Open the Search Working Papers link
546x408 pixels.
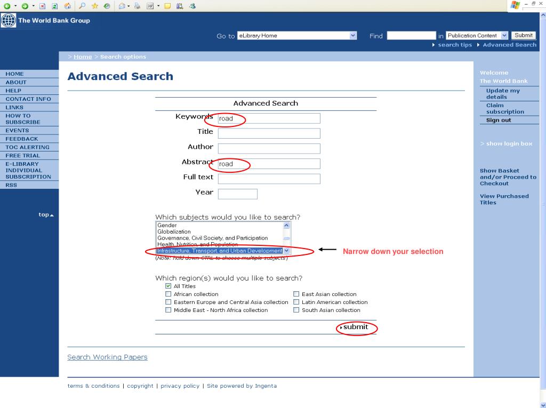click(x=107, y=357)
